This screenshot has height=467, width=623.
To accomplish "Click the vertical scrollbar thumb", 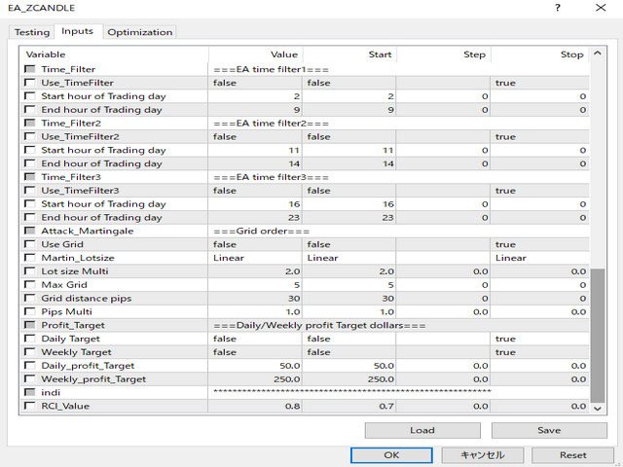I will [598, 331].
